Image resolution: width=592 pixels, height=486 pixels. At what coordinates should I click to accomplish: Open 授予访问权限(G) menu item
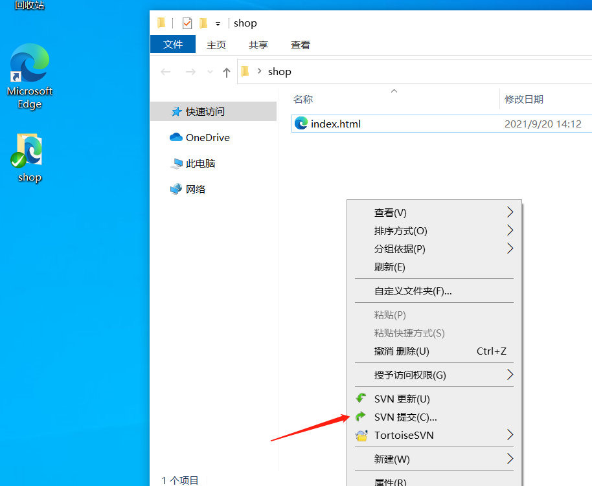tap(434, 375)
